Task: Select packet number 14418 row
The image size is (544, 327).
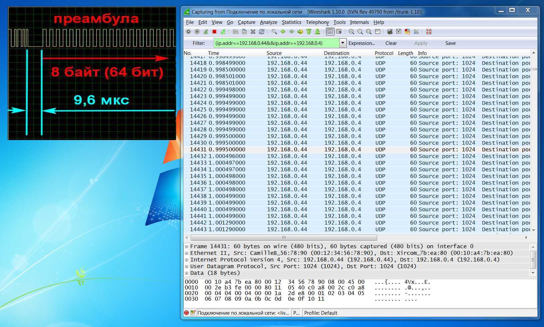Action: (357, 63)
